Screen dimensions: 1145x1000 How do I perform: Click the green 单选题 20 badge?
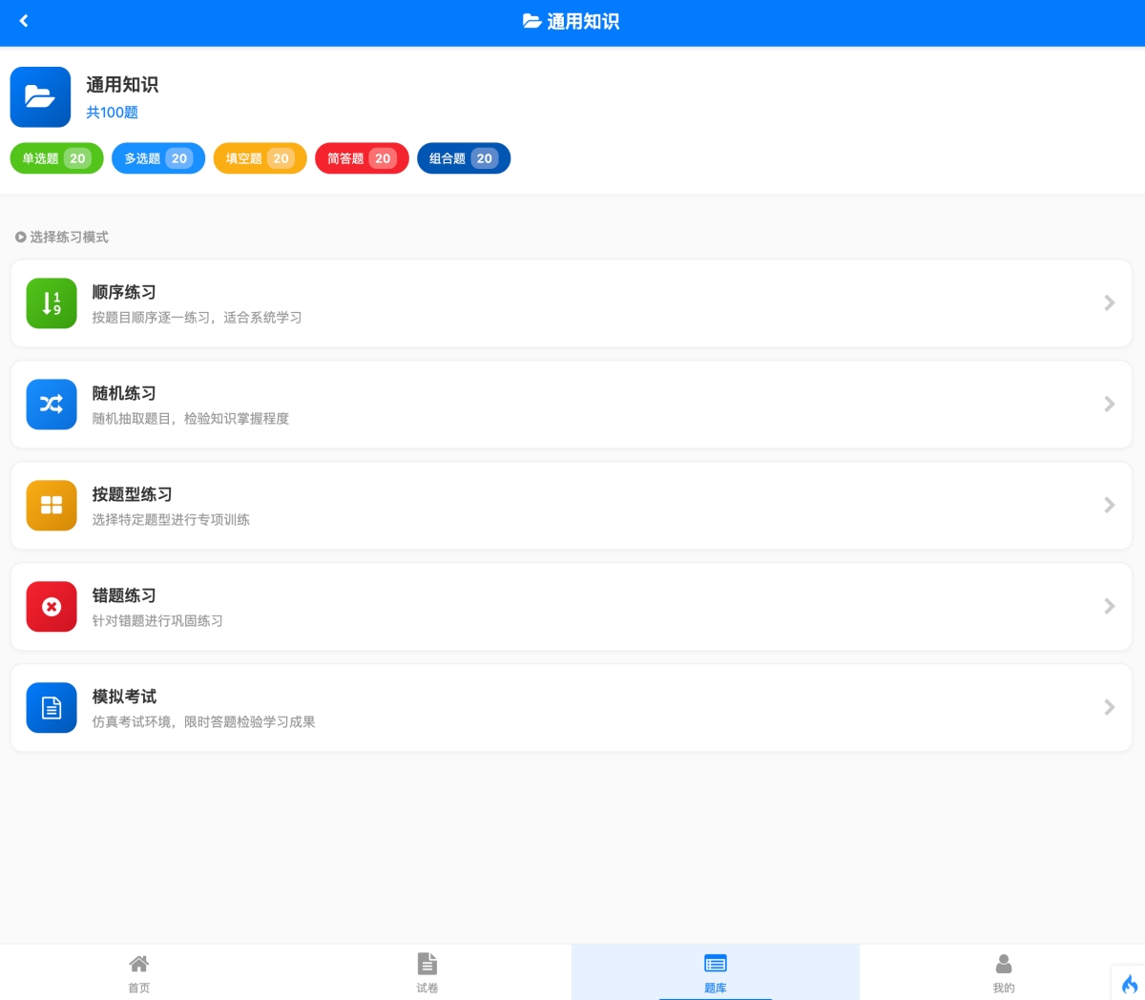tap(56, 158)
